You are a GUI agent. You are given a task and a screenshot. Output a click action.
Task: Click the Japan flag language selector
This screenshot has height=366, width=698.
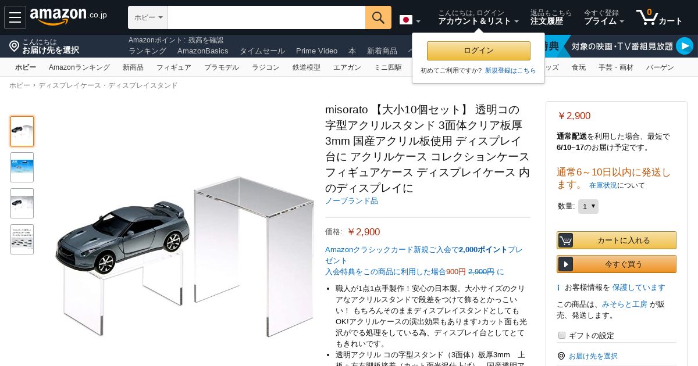(x=406, y=20)
